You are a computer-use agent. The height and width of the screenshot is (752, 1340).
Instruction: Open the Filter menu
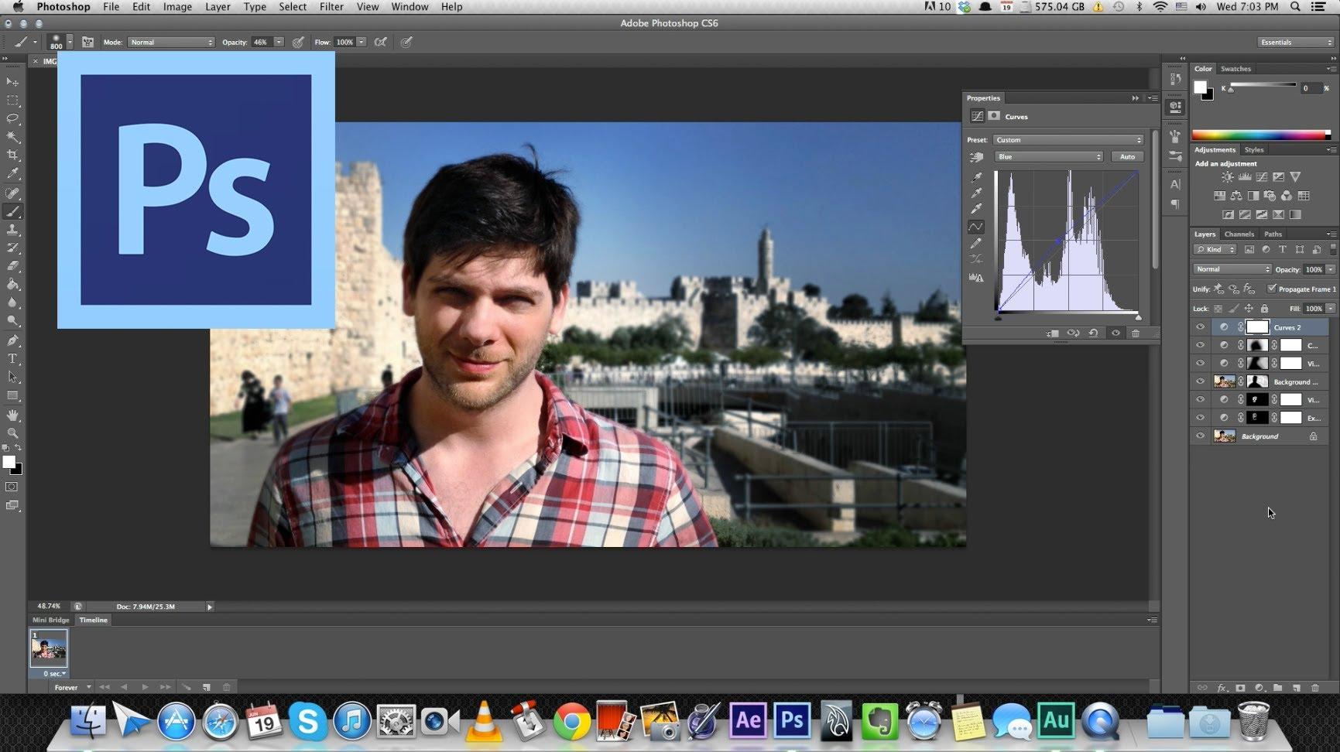(331, 6)
